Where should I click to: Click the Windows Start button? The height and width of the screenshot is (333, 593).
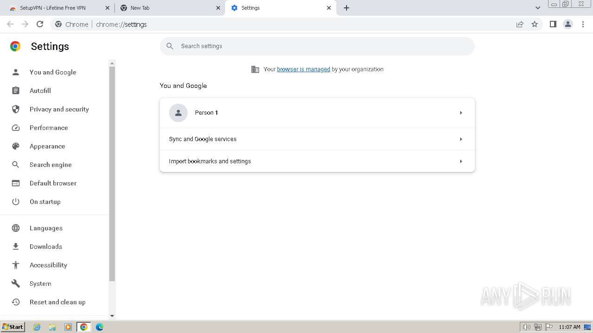(x=13, y=327)
